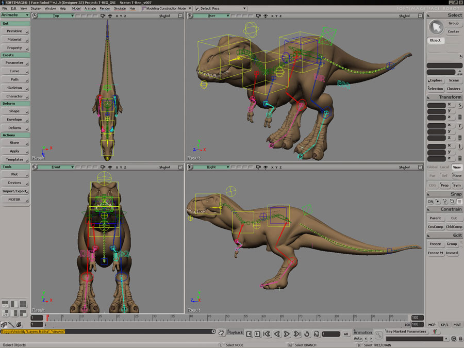
Task: Toggle Snap ON button
Action: click(x=430, y=202)
